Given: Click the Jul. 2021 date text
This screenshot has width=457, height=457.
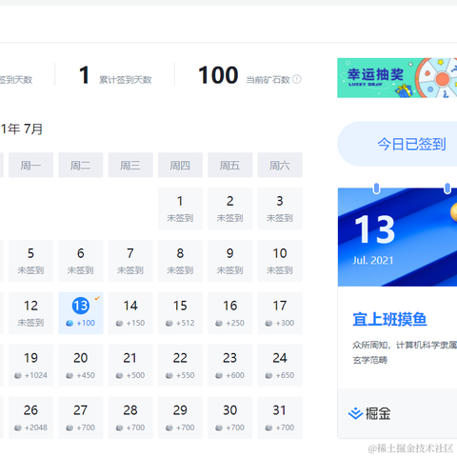Looking at the screenshot, I should coord(373,261).
